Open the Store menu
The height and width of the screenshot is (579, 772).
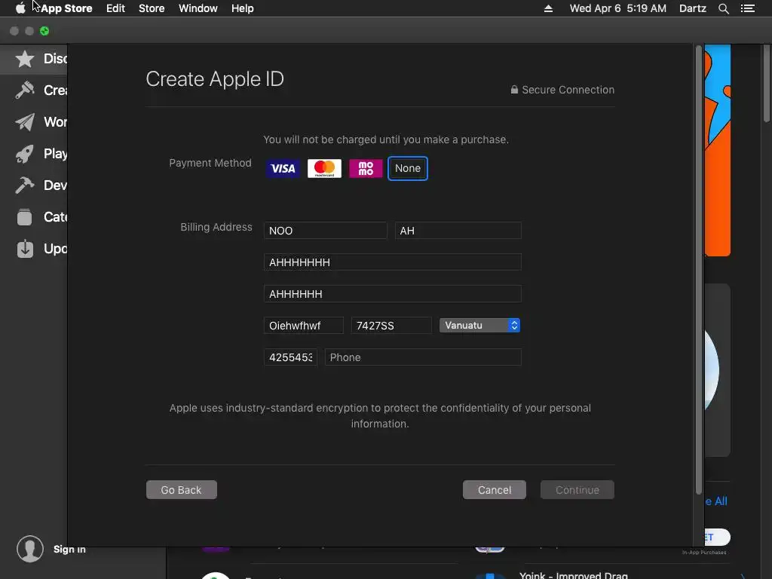tap(152, 8)
